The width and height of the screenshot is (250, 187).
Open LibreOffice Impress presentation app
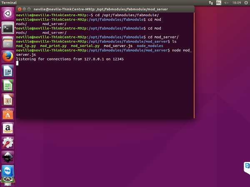click(7, 100)
